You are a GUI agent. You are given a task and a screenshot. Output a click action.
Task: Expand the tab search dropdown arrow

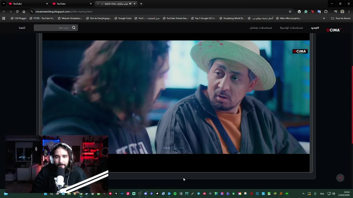click(x=4, y=4)
